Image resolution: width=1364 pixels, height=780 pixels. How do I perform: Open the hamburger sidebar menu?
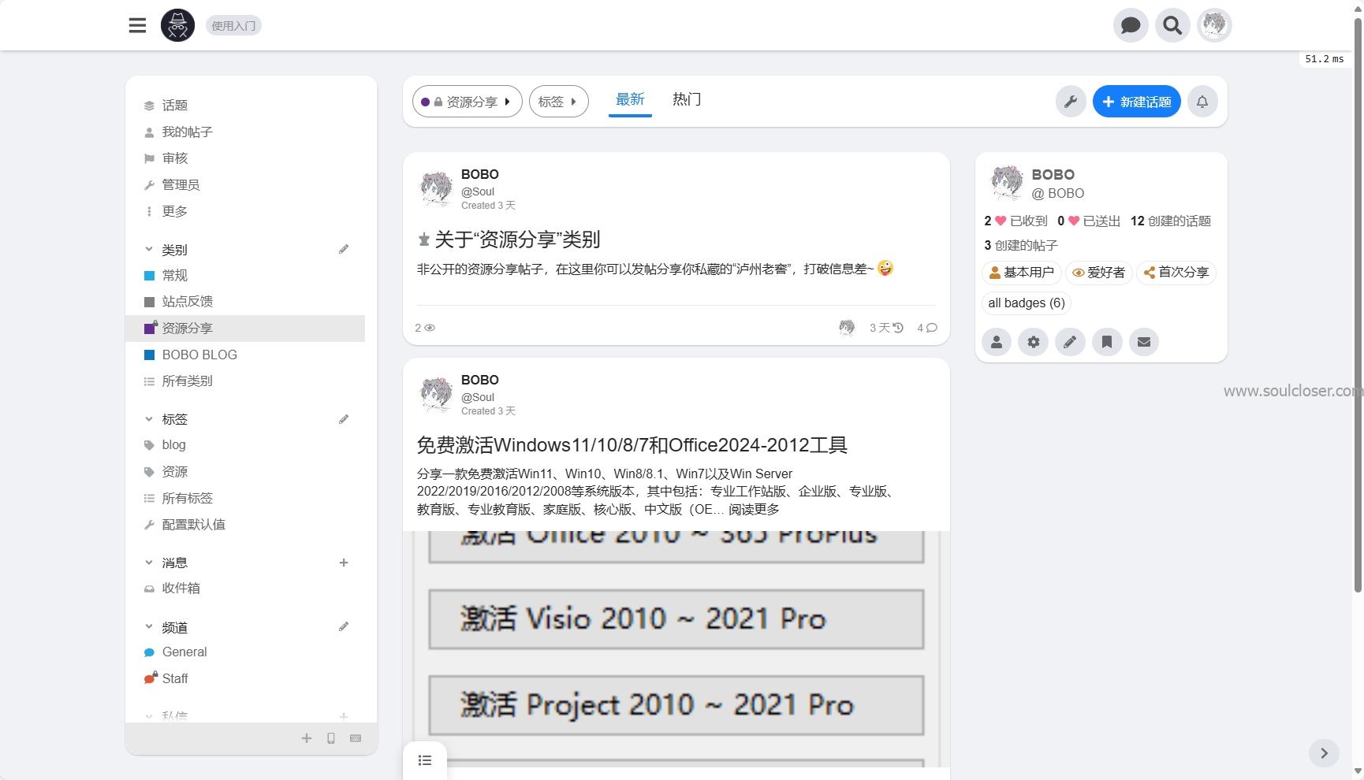pyautogui.click(x=137, y=25)
